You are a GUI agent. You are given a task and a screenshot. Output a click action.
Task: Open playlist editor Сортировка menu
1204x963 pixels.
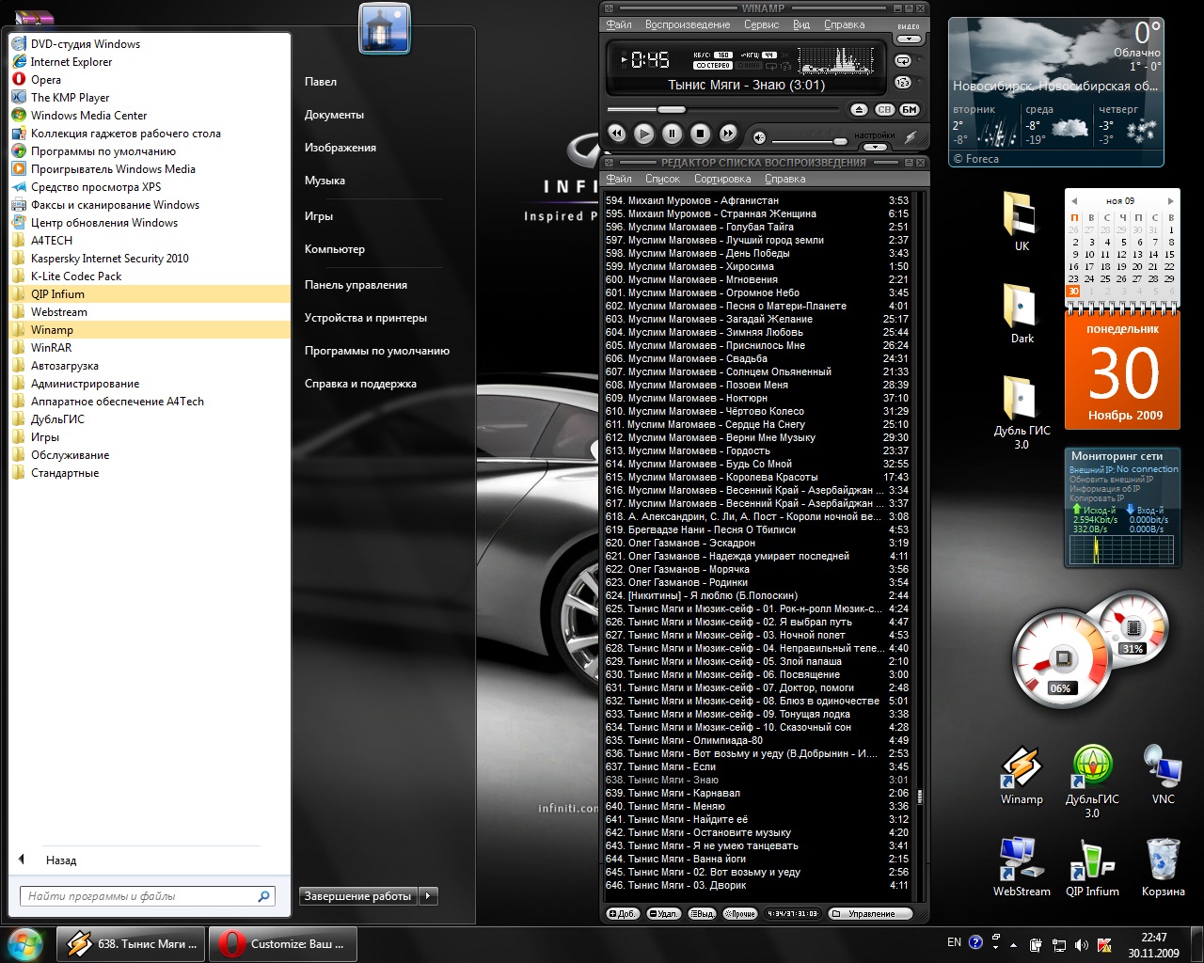(722, 179)
